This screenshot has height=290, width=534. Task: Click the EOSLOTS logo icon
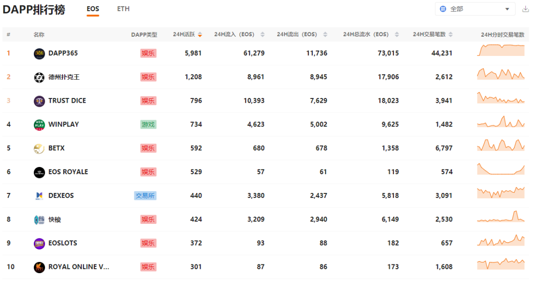click(39, 243)
